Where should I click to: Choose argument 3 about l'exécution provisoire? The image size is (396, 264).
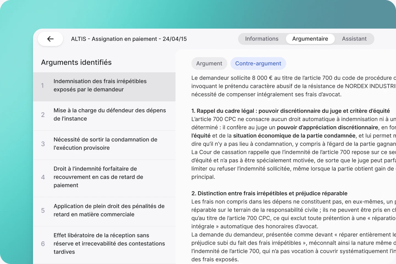(104, 145)
